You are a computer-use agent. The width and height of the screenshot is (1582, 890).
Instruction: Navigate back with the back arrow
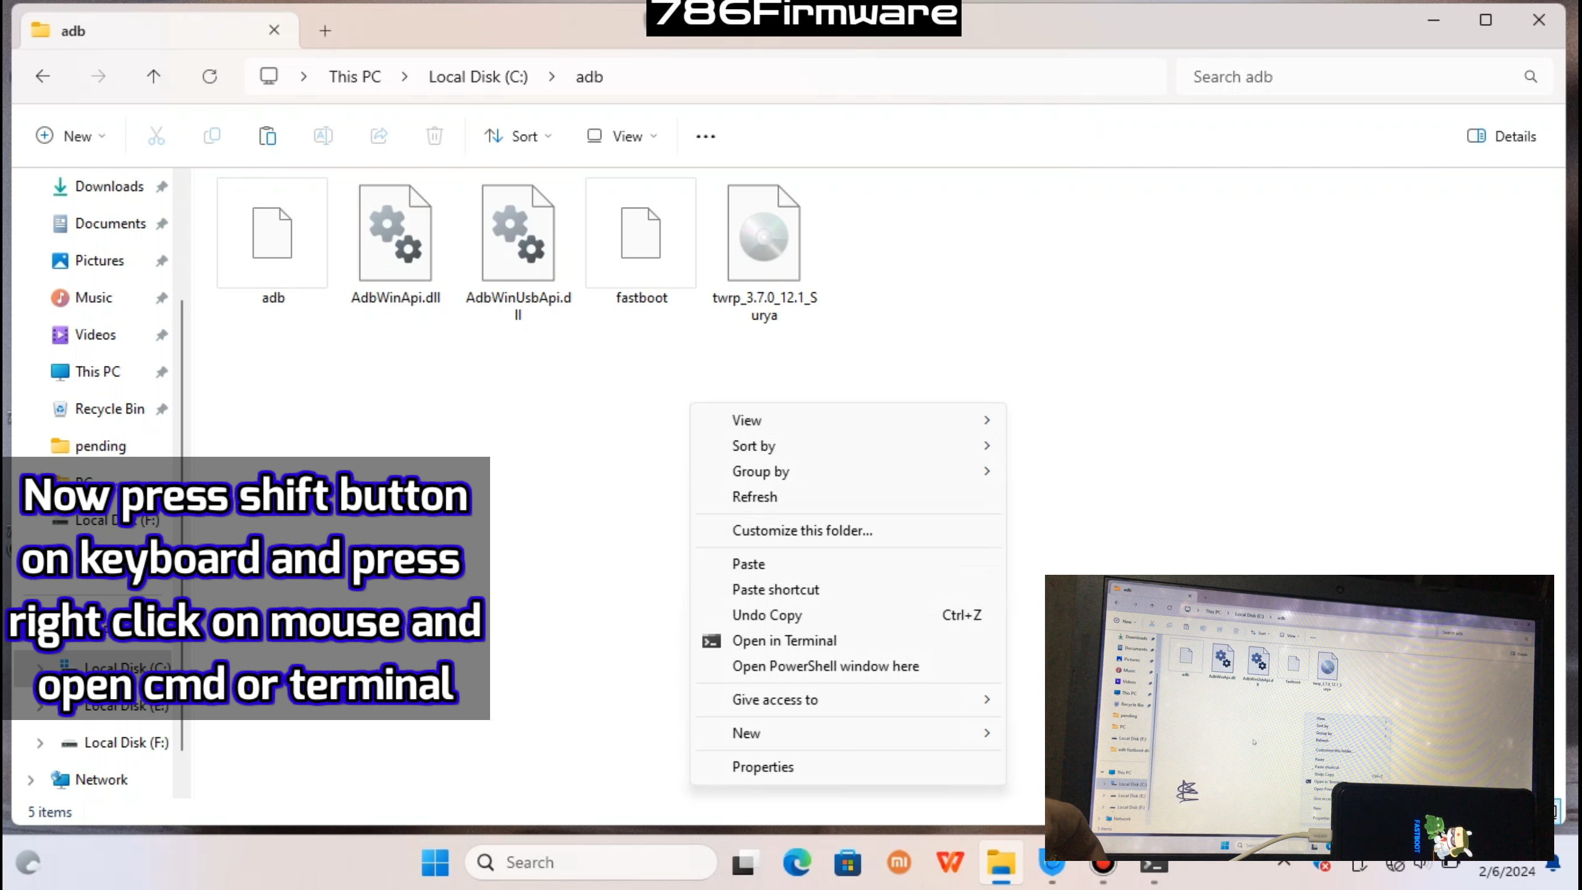pyautogui.click(x=43, y=77)
